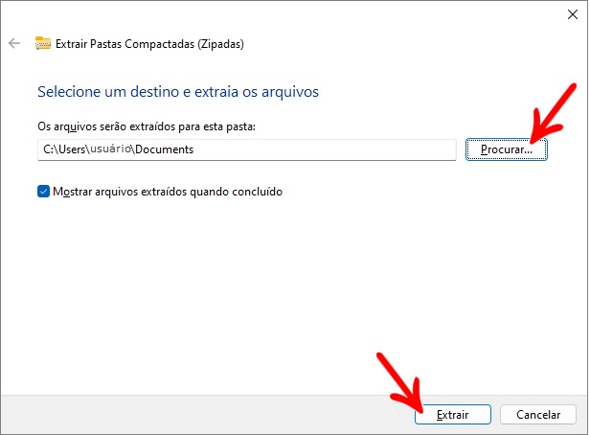
Task: Click label 'Os arquivos serão extraídos para esta pasta'
Action: coord(147,126)
